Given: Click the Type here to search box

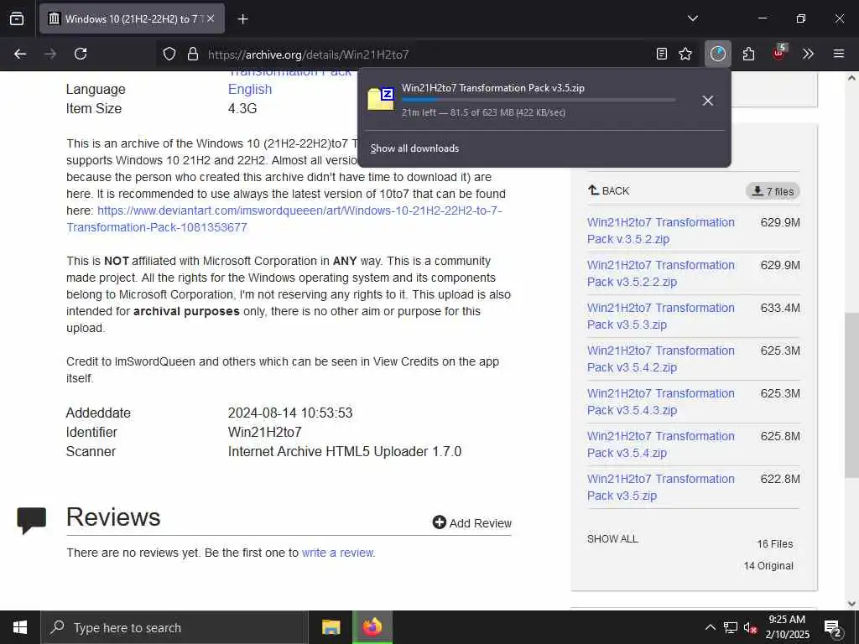Looking at the screenshot, I should (174, 627).
